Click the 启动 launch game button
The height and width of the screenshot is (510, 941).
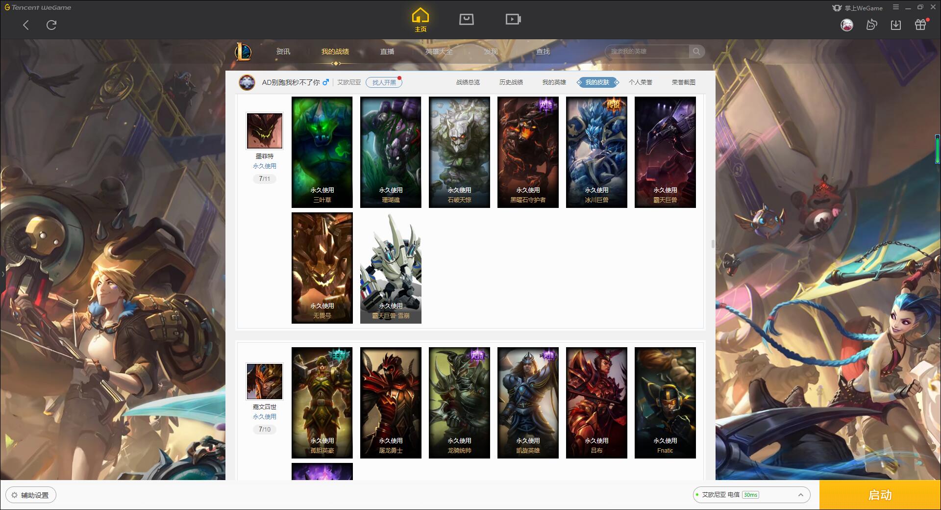880,495
